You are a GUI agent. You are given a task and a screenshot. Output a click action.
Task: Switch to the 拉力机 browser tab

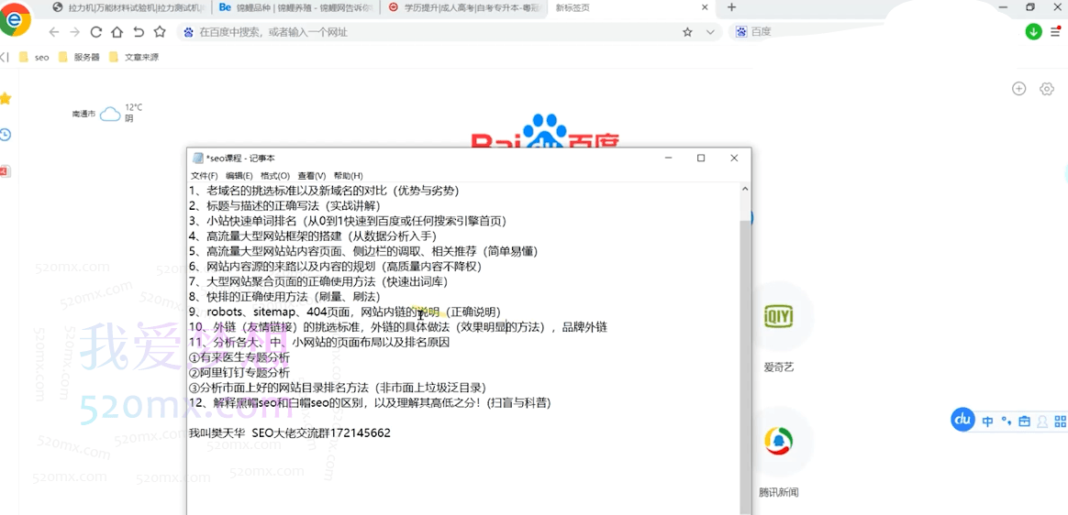click(x=128, y=7)
